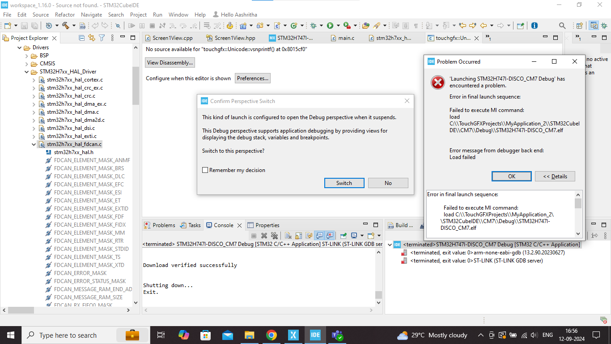The height and width of the screenshot is (344, 611).
Task: Check the Remember my decision checkbox
Action: [x=205, y=170]
